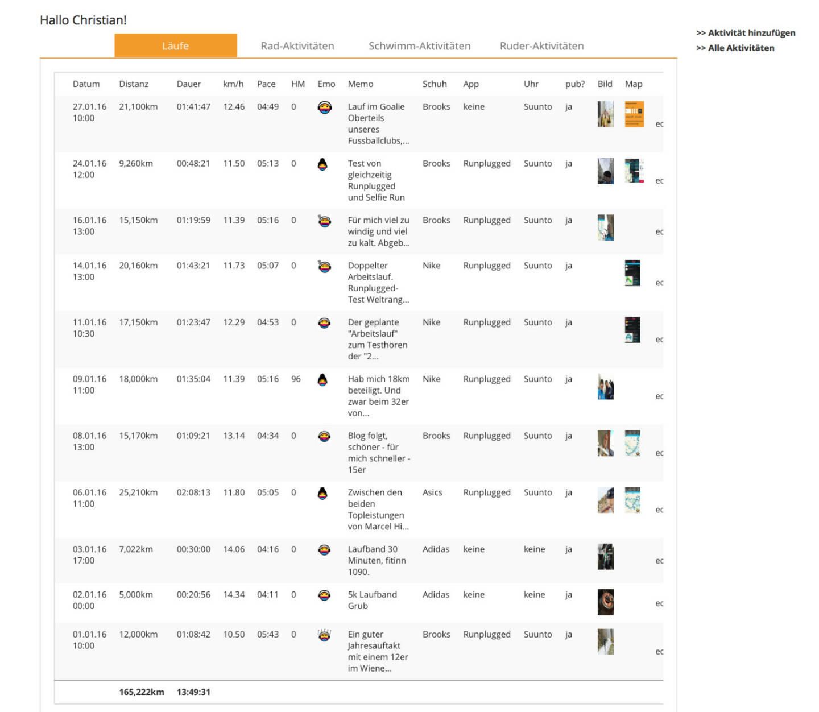Click Aktivität hinzufügen link

click(x=746, y=33)
